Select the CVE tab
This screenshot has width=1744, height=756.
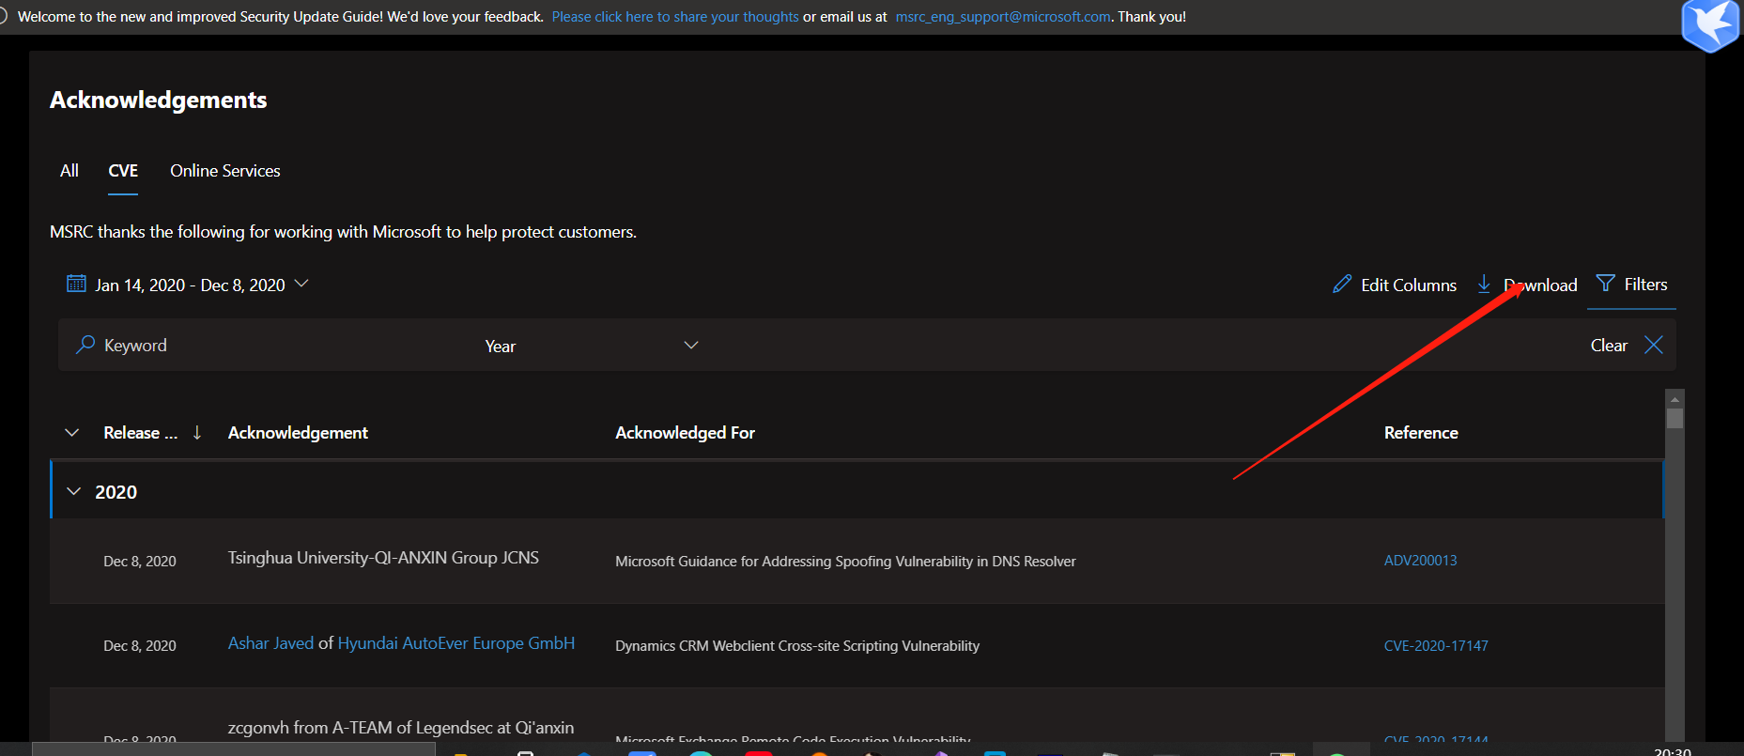point(123,171)
